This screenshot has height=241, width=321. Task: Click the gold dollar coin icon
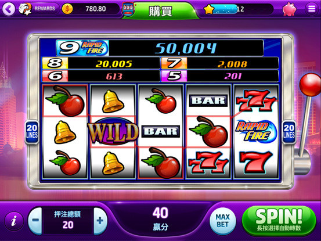(x=67, y=9)
